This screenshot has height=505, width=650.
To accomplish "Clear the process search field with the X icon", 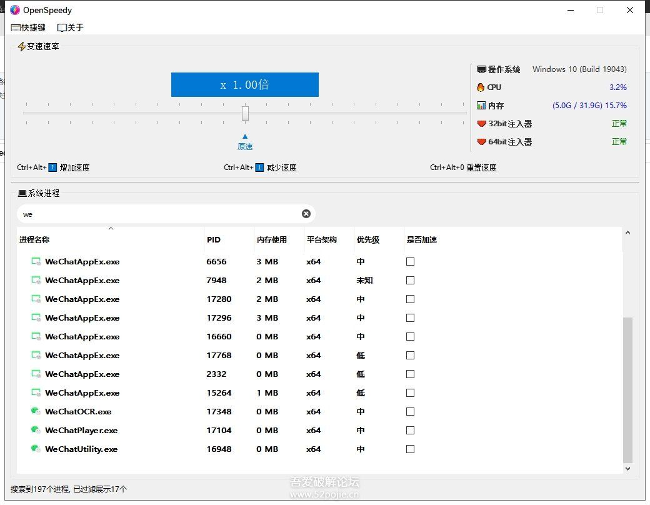I will [306, 214].
